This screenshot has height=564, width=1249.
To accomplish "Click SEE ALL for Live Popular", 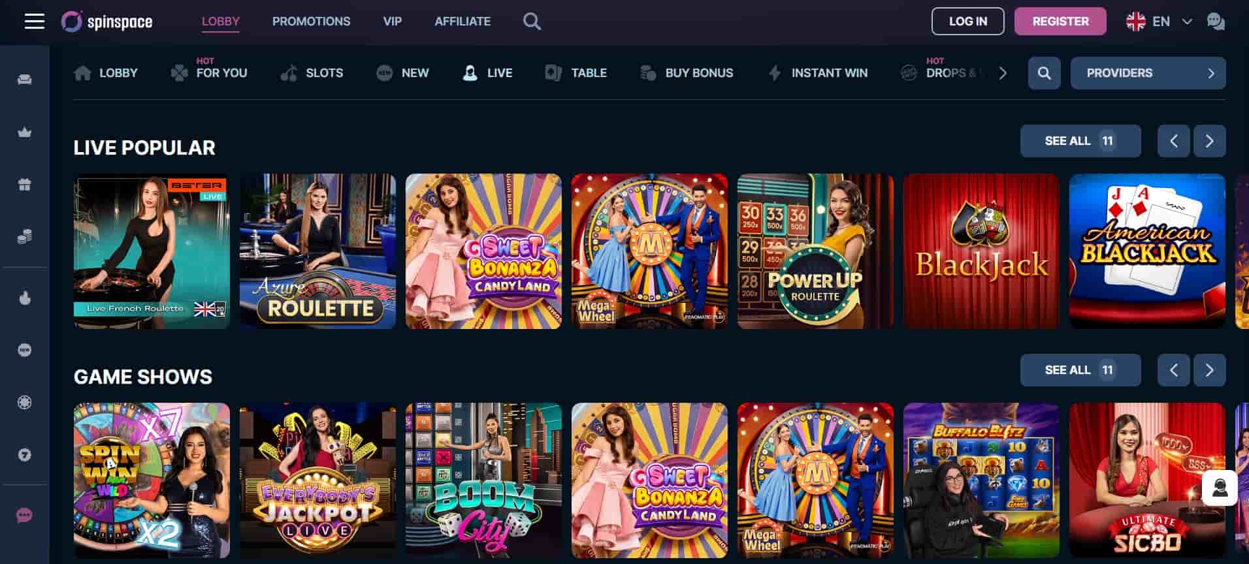I will tap(1080, 141).
